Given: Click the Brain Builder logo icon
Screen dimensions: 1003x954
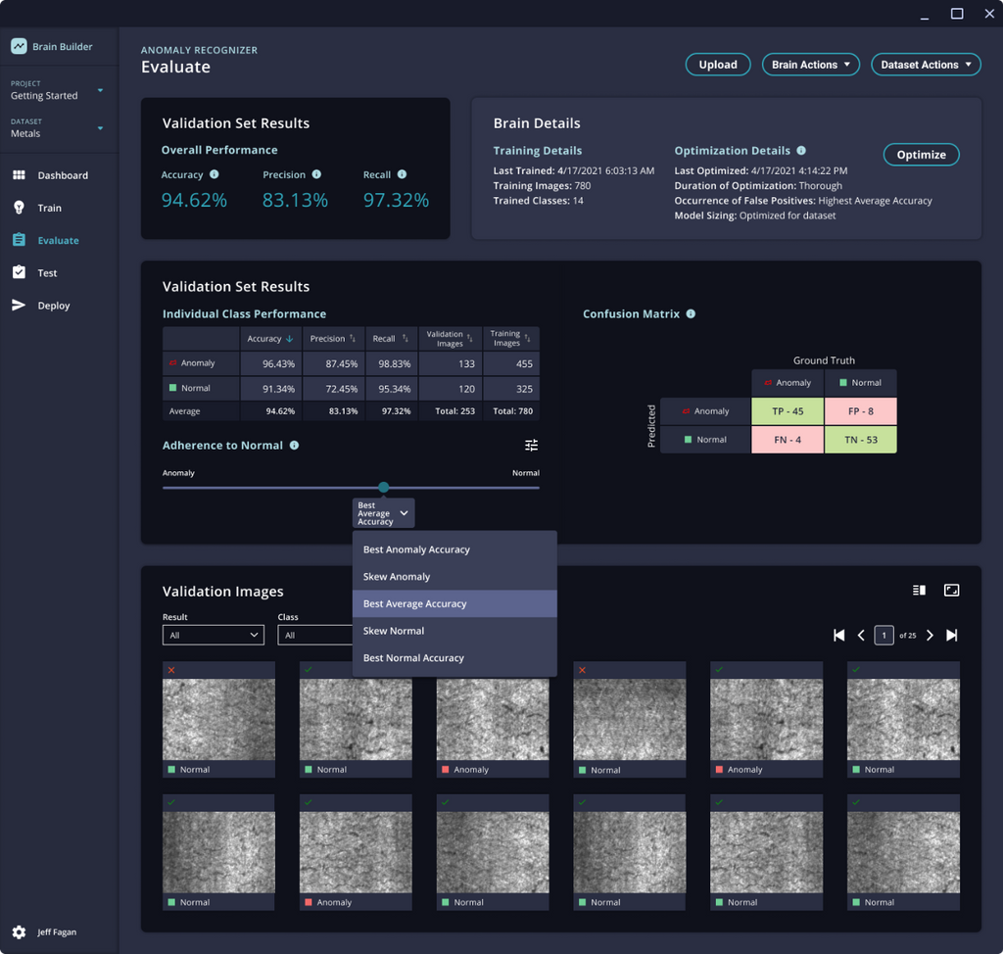Looking at the screenshot, I should (19, 46).
